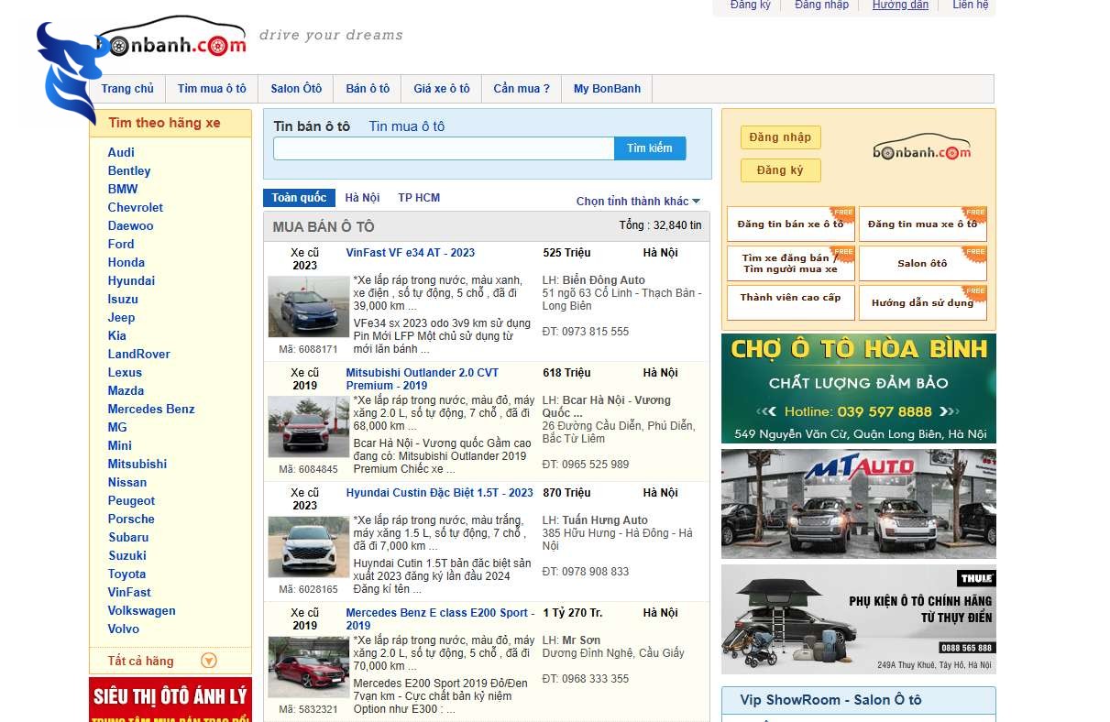Select Bentley in the brand list
Image resolution: width=1110 pixels, height=722 pixels.
tap(129, 170)
